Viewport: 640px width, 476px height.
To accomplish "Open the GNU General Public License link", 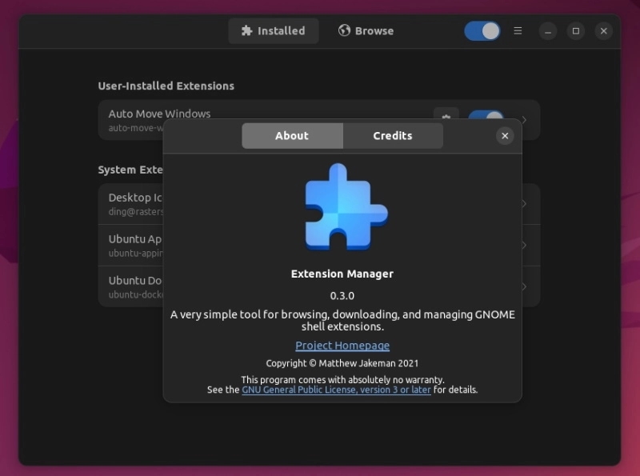I will (x=336, y=390).
